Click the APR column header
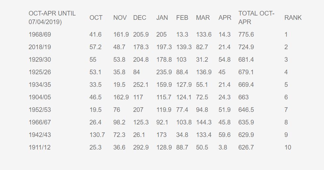Screen dimensions: 324x170 click(x=225, y=18)
